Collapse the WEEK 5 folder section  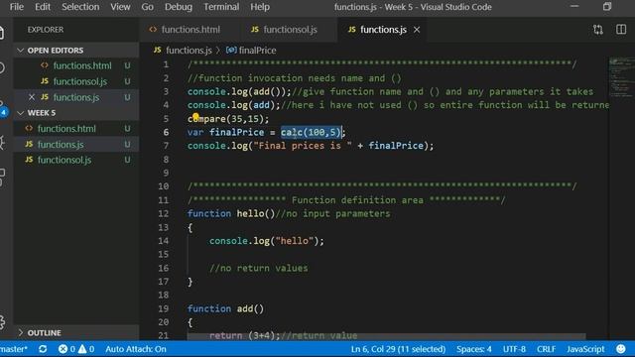[x=20, y=113]
